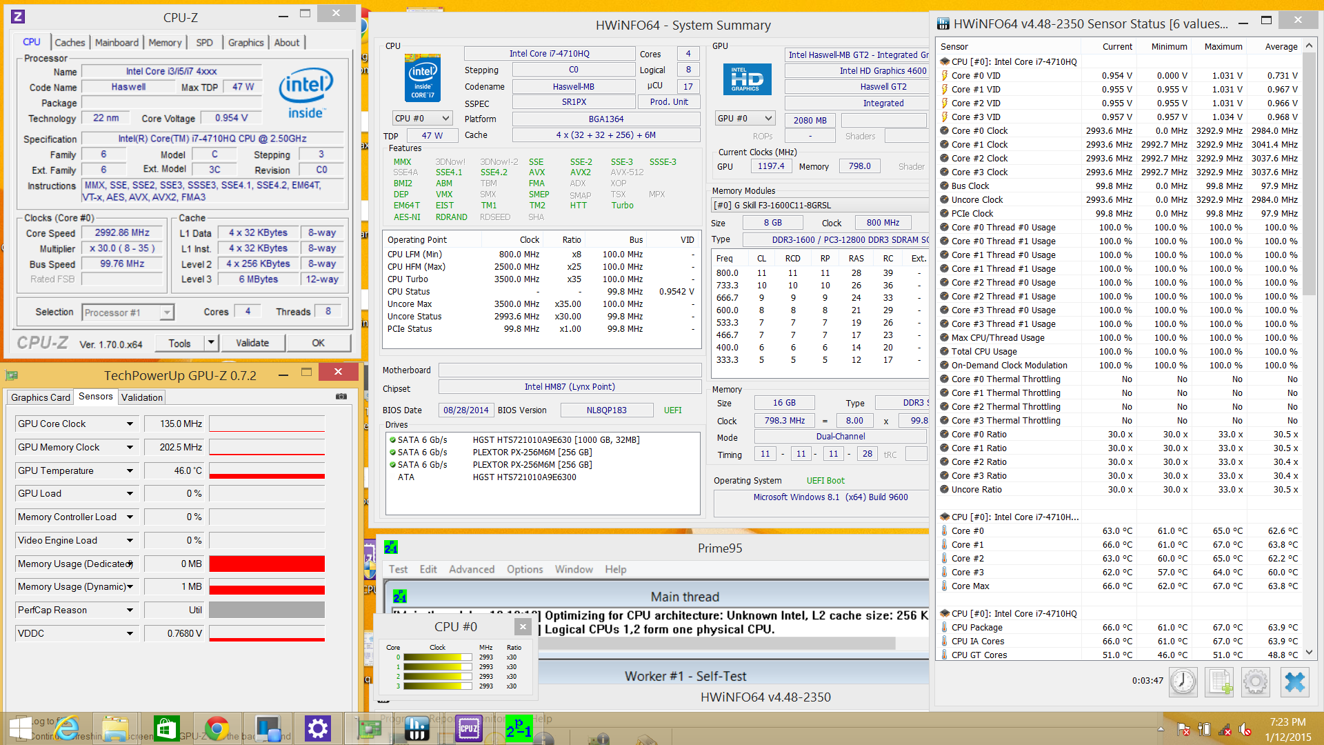The width and height of the screenshot is (1324, 745).
Task: Show hidden tray icons arrow
Action: pos(1161,729)
